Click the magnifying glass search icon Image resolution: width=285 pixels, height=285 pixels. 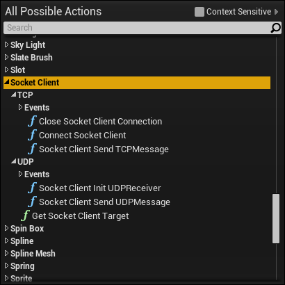tap(275, 28)
